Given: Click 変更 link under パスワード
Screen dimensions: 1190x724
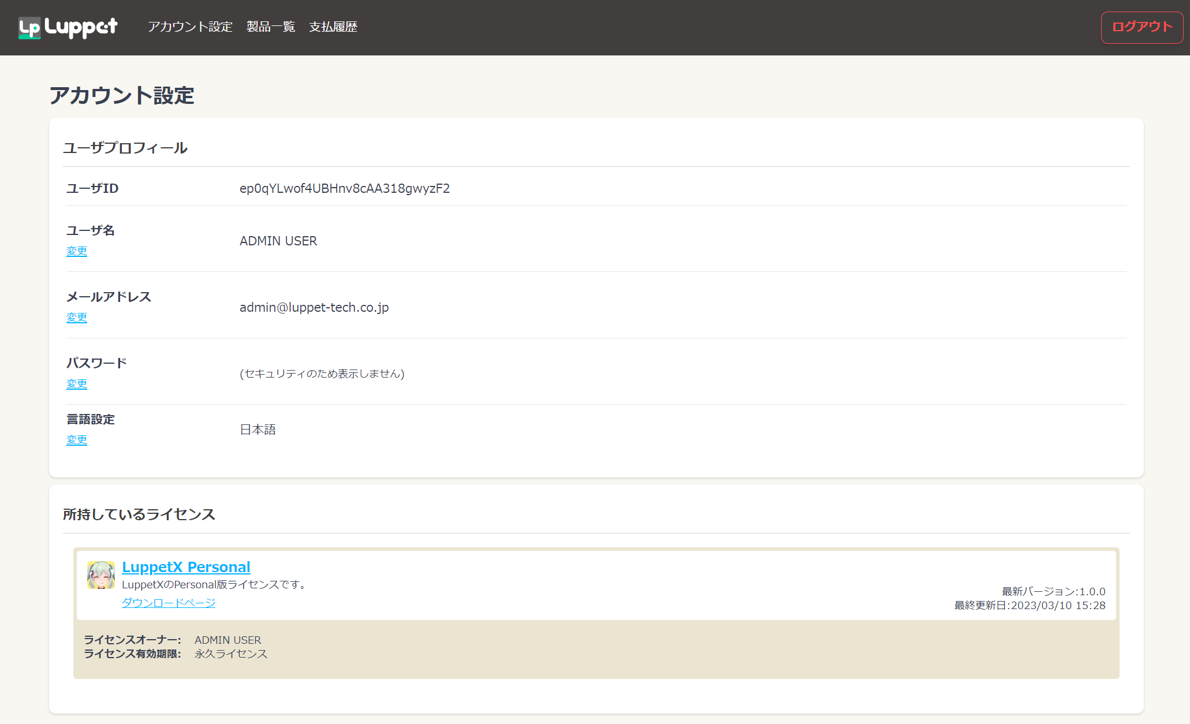Looking at the screenshot, I should [x=77, y=384].
